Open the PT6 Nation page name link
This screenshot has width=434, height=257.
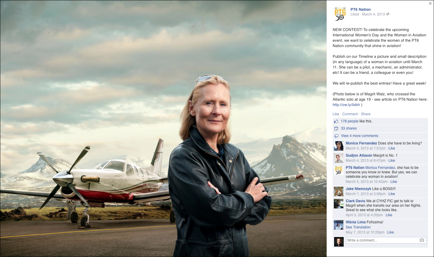[361, 10]
